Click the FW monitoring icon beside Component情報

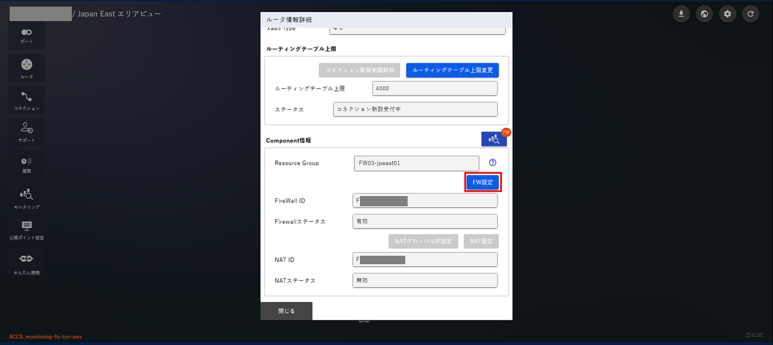tap(494, 139)
